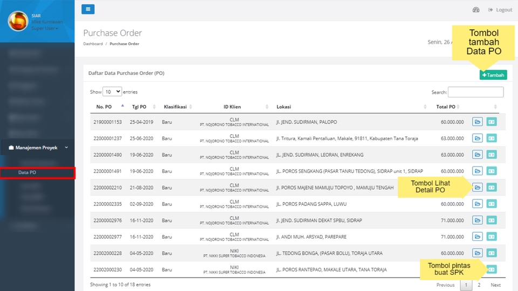View detail of PO 22002000228
518x291 pixels.
478,253
